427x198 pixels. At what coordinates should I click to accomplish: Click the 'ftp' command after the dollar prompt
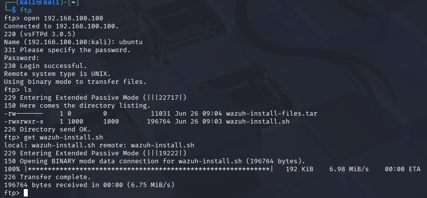[x=26, y=10]
